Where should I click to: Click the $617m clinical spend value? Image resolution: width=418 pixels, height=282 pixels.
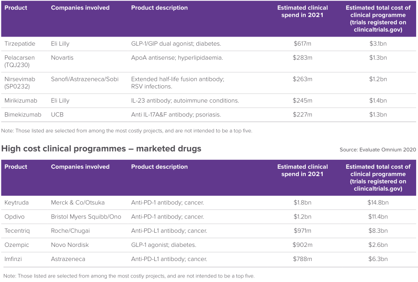point(302,44)
